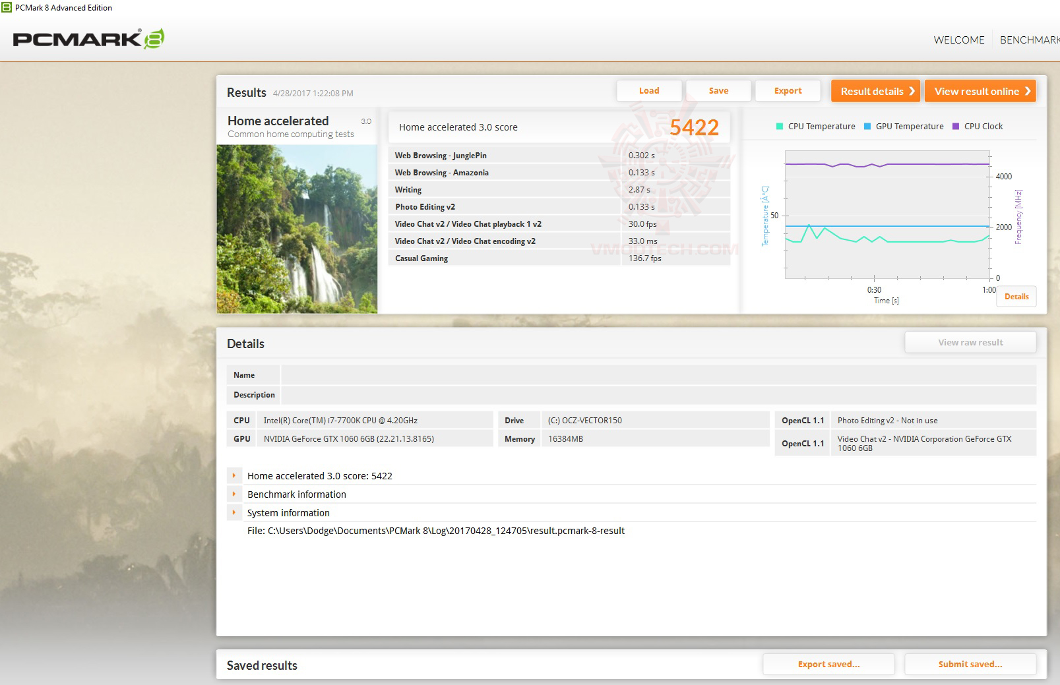Viewport: 1060px width, 685px height.
Task: Click the CPU value Intel Core i7-7700K
Action: (340, 421)
